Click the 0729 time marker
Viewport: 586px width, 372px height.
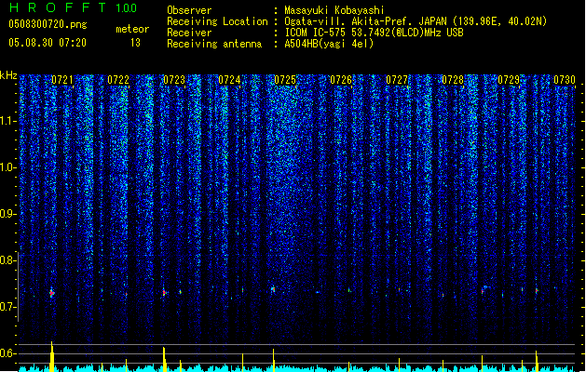(509, 80)
